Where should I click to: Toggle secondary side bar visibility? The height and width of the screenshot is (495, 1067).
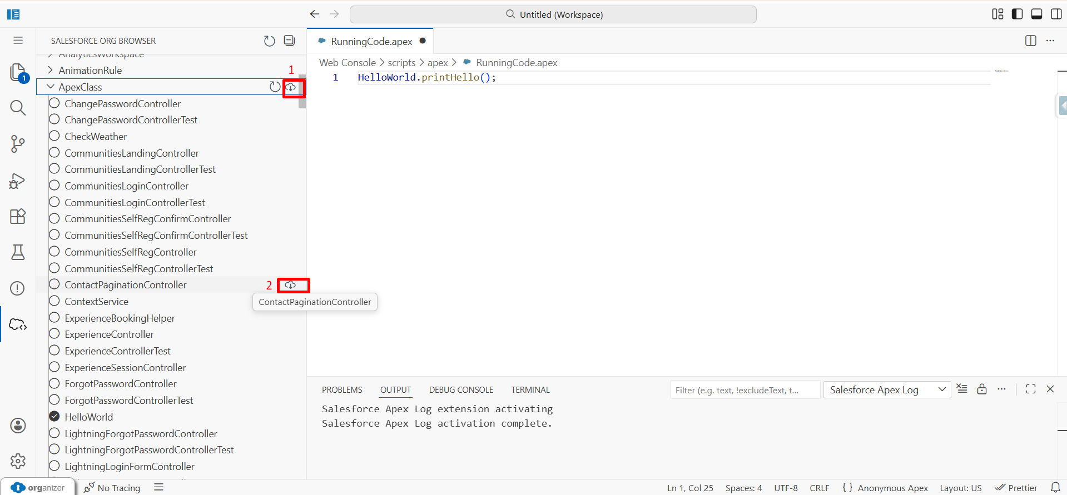click(x=1056, y=14)
